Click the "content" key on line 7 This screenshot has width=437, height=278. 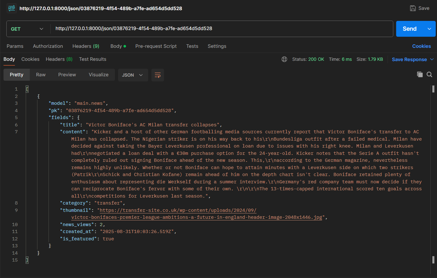pyautogui.click(x=73, y=132)
